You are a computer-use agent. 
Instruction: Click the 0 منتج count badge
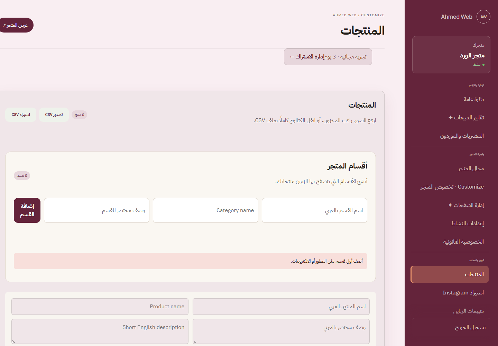pos(79,115)
